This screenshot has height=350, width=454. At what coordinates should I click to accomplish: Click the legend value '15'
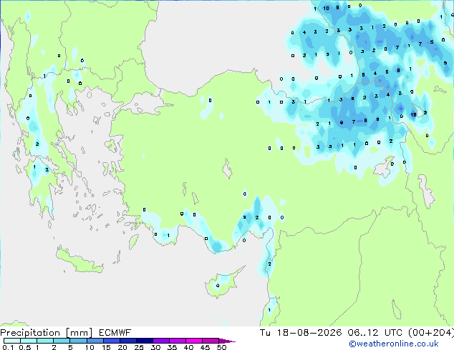106,347
